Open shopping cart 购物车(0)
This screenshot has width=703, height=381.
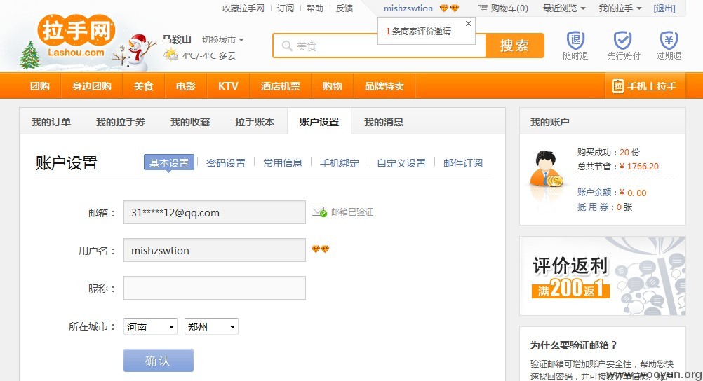503,8
